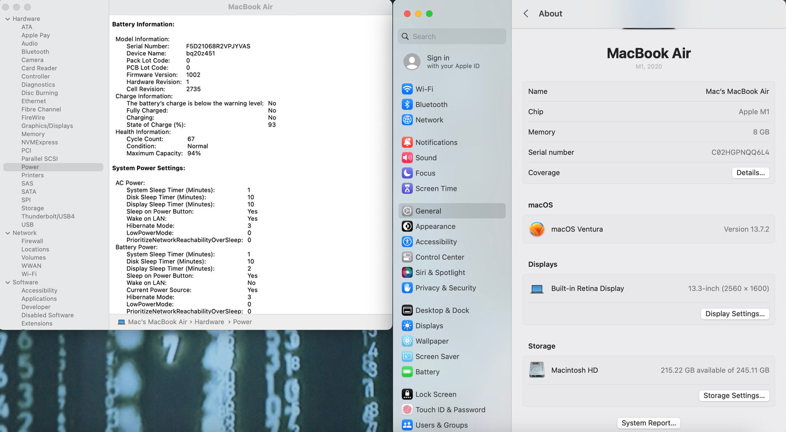Select the Focus moon icon
The height and width of the screenshot is (432, 786).
click(407, 173)
